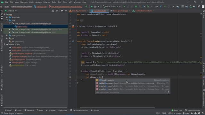Start debugging with the bug icon
The height and width of the screenshot is (115, 205).
[136, 6]
